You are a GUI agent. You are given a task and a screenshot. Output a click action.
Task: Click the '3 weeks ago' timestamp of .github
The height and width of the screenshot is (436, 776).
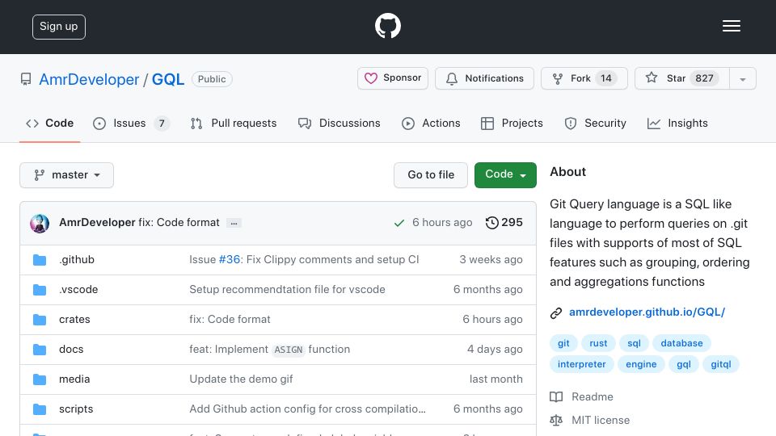pyautogui.click(x=491, y=259)
